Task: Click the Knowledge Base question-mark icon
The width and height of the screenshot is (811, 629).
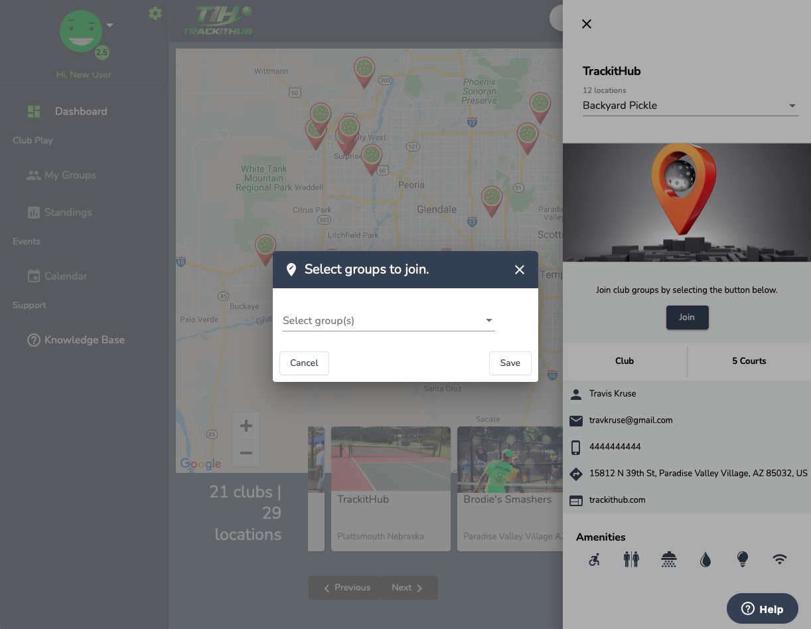Action: (x=34, y=339)
